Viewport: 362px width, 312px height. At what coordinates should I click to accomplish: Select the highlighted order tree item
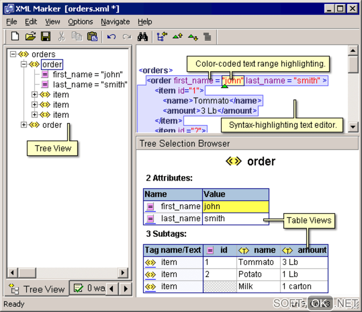pos(52,64)
